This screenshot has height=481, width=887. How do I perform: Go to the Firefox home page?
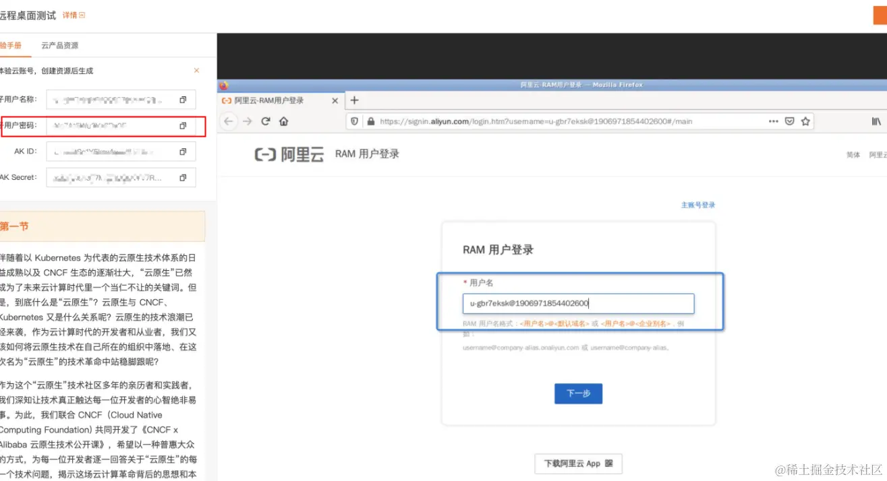click(x=284, y=121)
